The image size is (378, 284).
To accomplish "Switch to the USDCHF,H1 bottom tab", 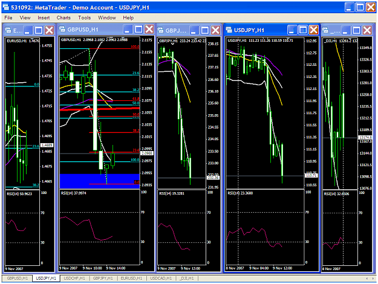I will tap(74, 278).
